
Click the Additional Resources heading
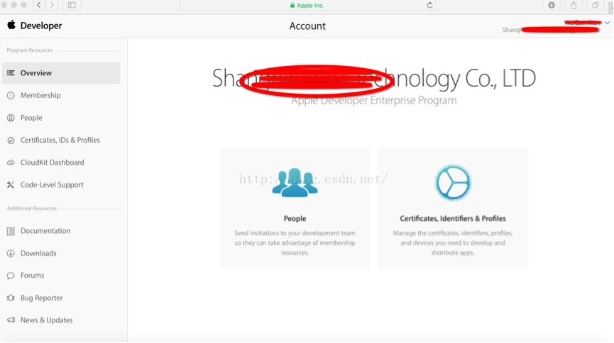[32, 208]
